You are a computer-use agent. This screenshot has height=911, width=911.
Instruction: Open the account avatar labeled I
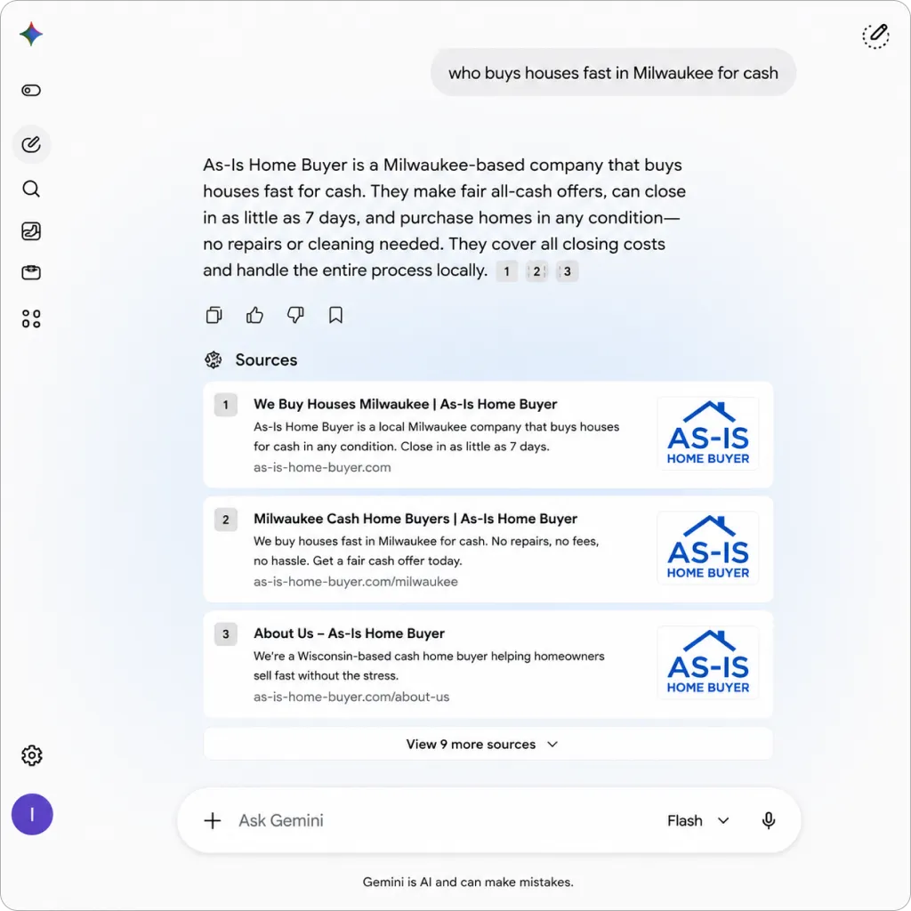click(33, 814)
